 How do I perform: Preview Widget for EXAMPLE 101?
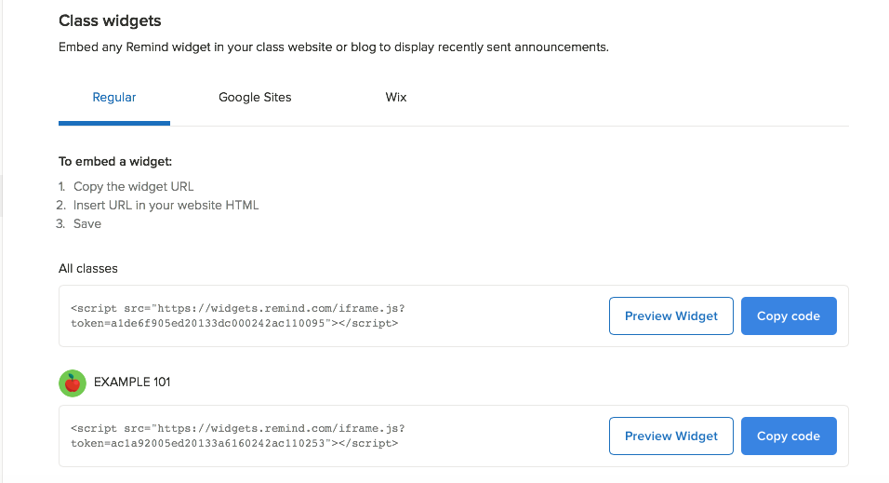pos(670,436)
